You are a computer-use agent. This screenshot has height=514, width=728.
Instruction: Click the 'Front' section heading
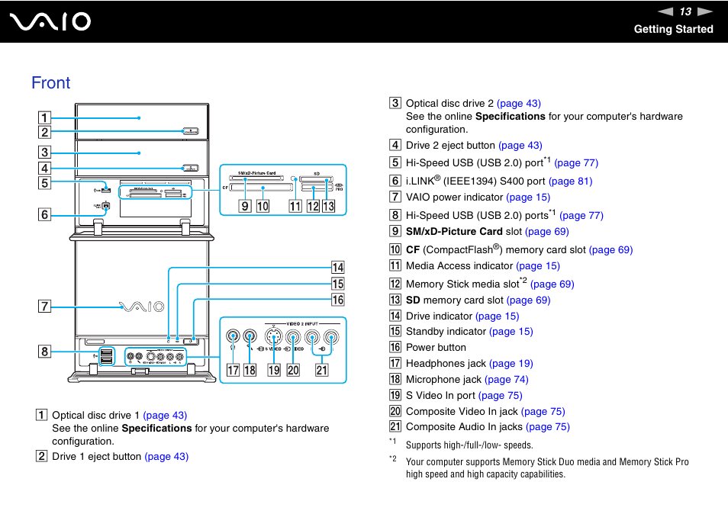pyautogui.click(x=50, y=83)
